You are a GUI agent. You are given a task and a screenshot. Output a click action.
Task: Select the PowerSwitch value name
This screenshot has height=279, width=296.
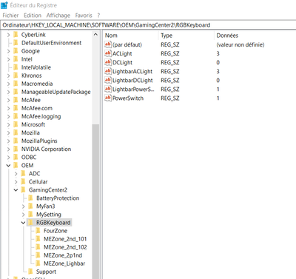point(128,98)
